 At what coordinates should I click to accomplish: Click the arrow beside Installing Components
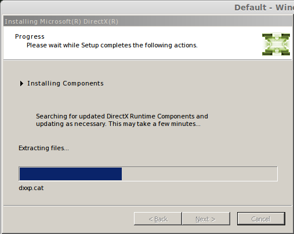click(21, 83)
